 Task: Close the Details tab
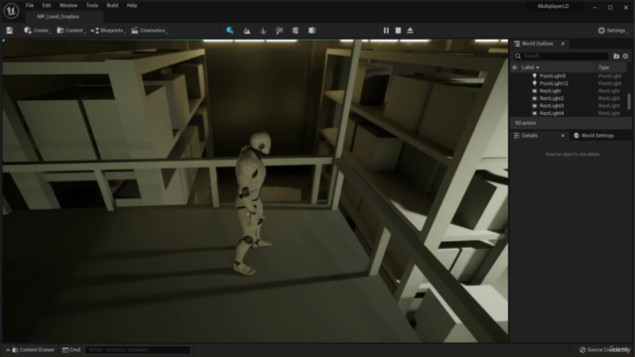tap(563, 136)
